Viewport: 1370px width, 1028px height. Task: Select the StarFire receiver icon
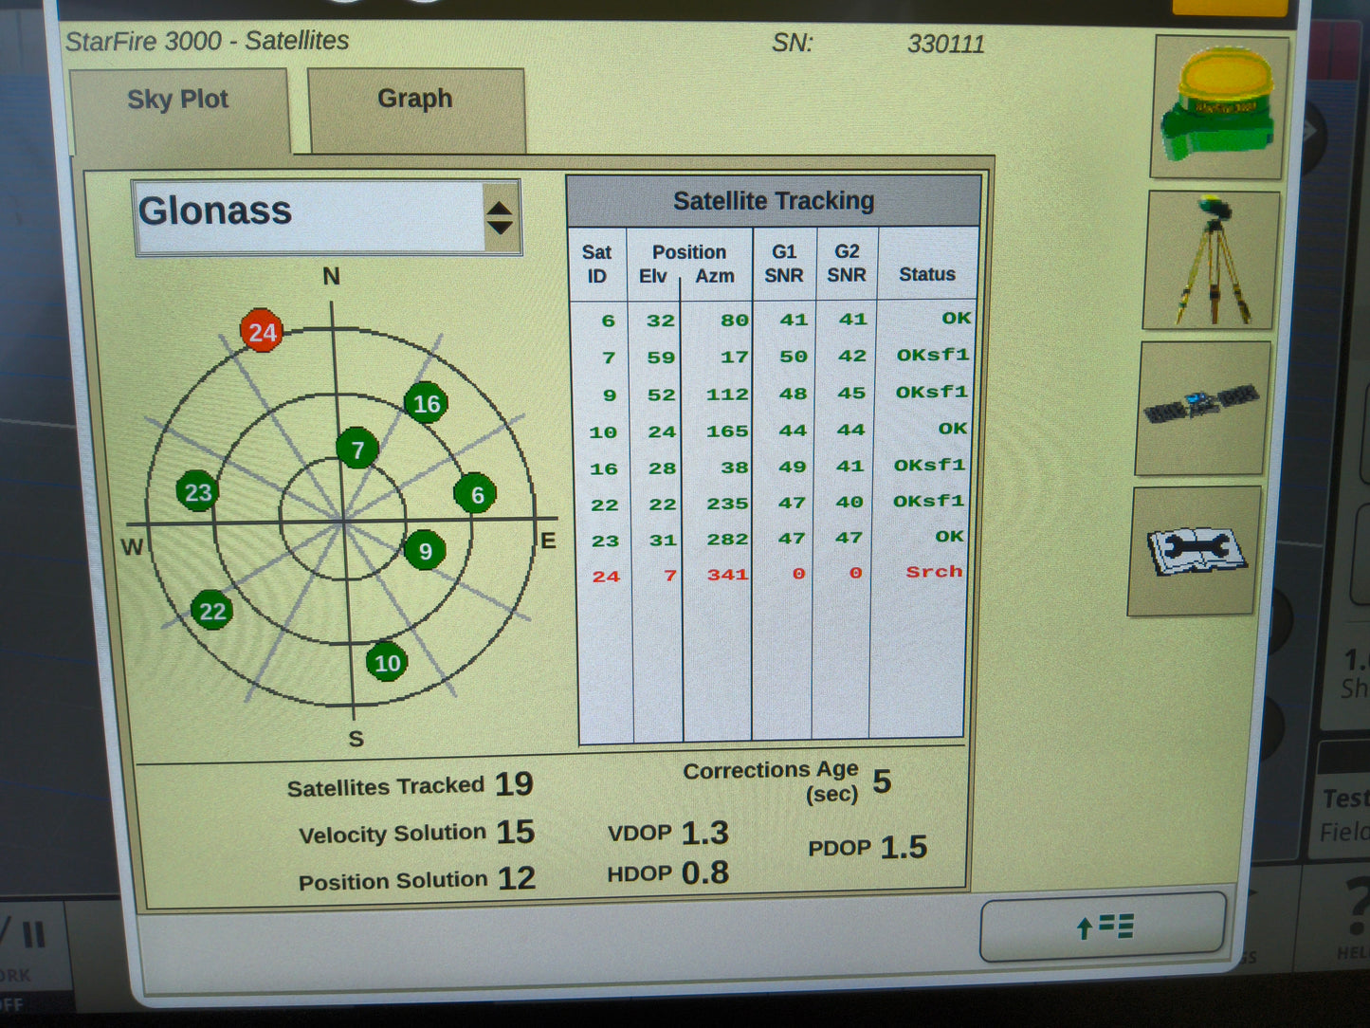1219,104
